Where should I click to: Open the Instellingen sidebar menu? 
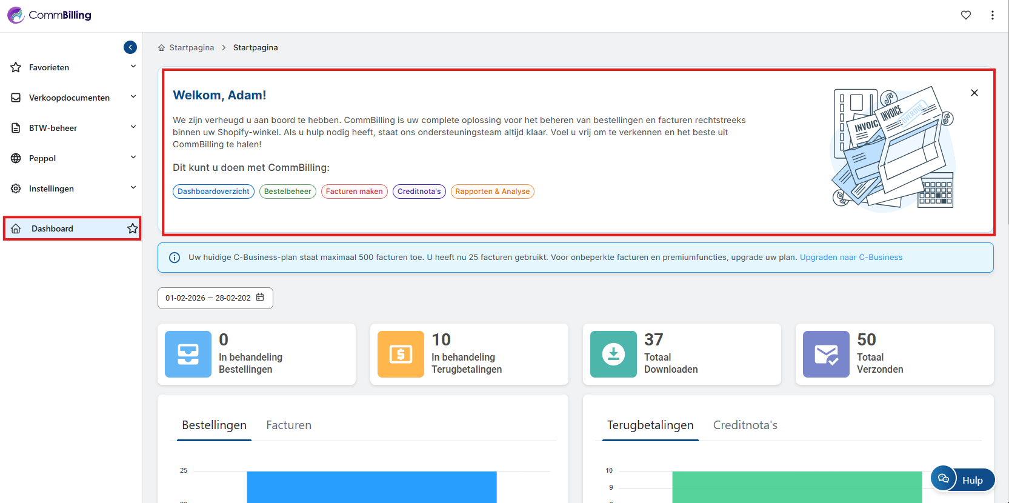(x=72, y=188)
